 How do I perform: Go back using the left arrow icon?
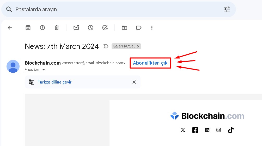coord(10,27)
